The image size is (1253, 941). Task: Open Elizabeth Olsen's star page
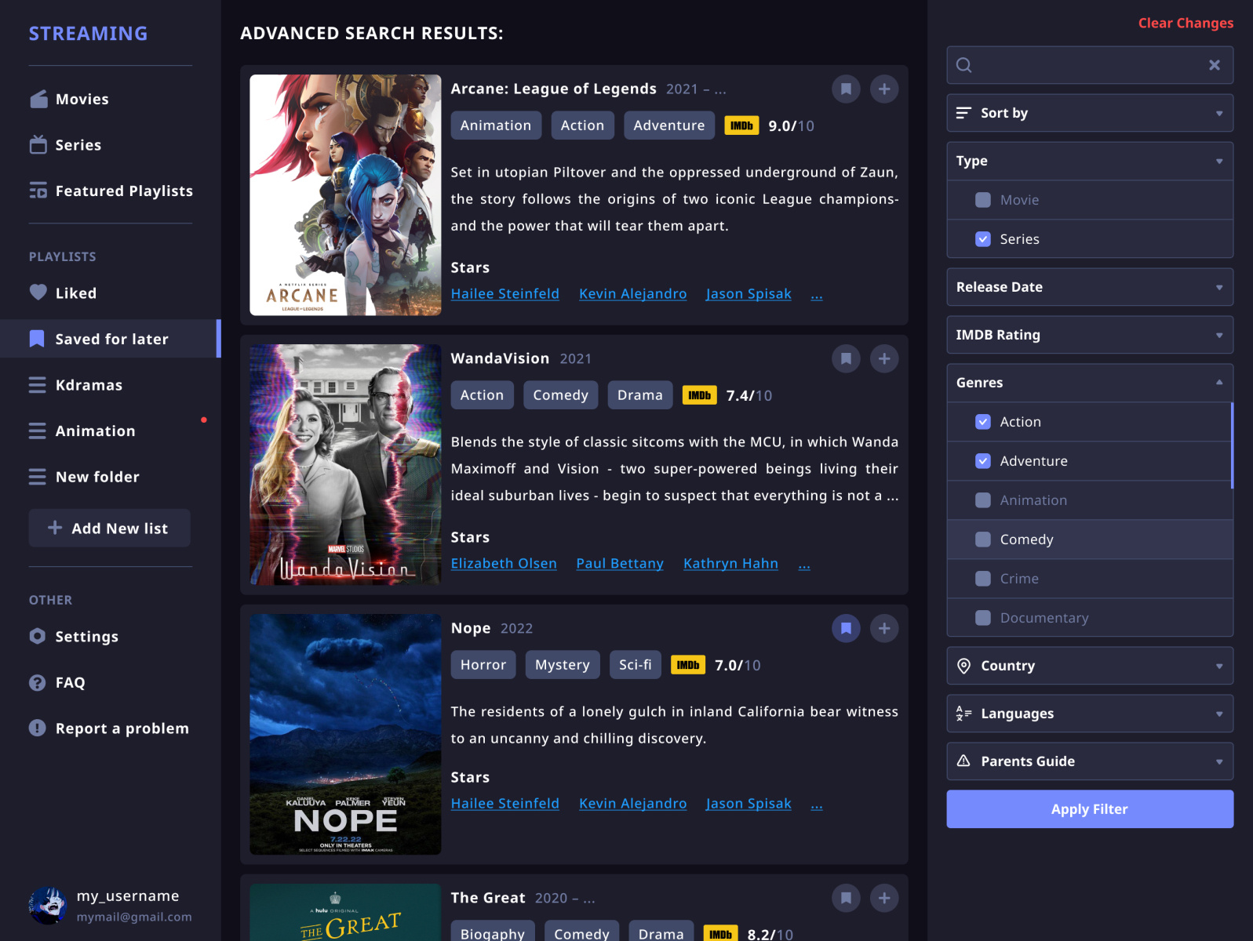(x=504, y=564)
